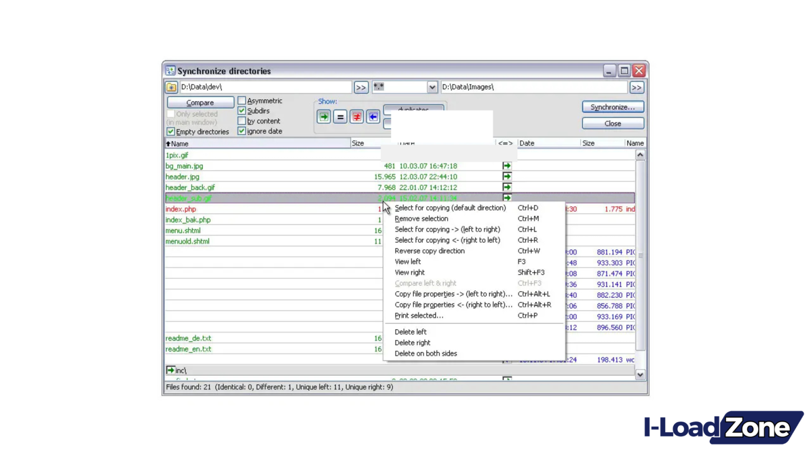This screenshot has height=456, width=811.
Task: Uncheck the Subdirs checkbox
Action: coord(242,111)
